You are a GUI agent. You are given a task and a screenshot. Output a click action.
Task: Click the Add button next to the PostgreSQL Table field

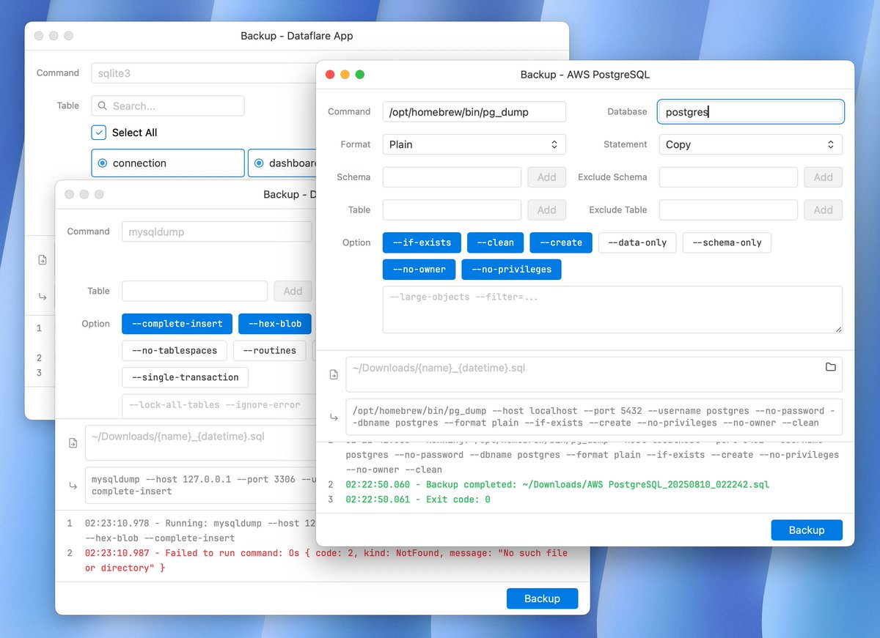tap(547, 210)
